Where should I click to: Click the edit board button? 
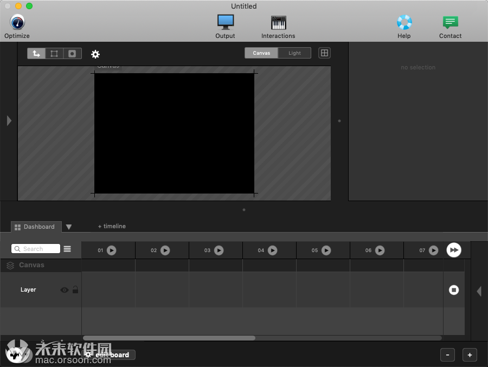tap(109, 355)
